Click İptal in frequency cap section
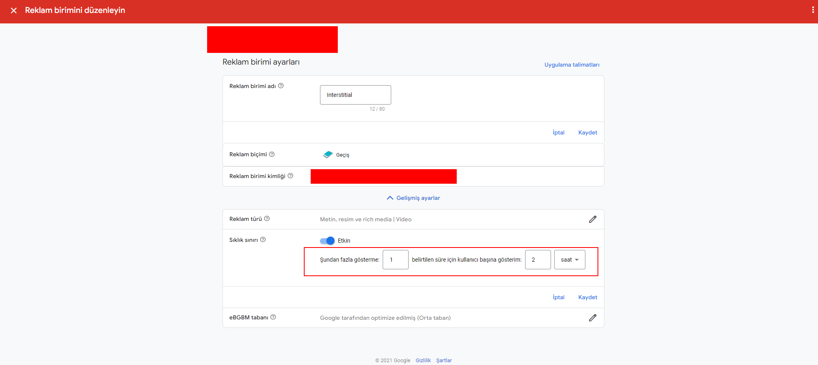The width and height of the screenshot is (818, 365). pyautogui.click(x=559, y=297)
